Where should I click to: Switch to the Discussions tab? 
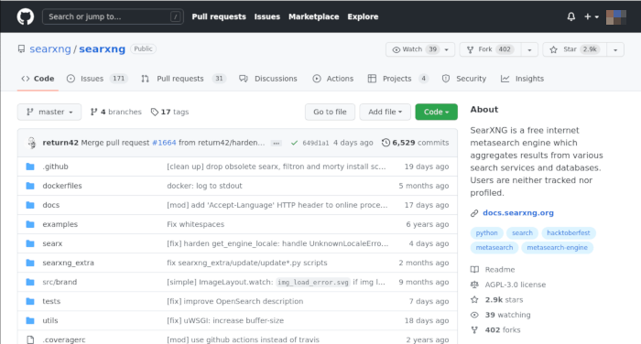click(x=268, y=79)
